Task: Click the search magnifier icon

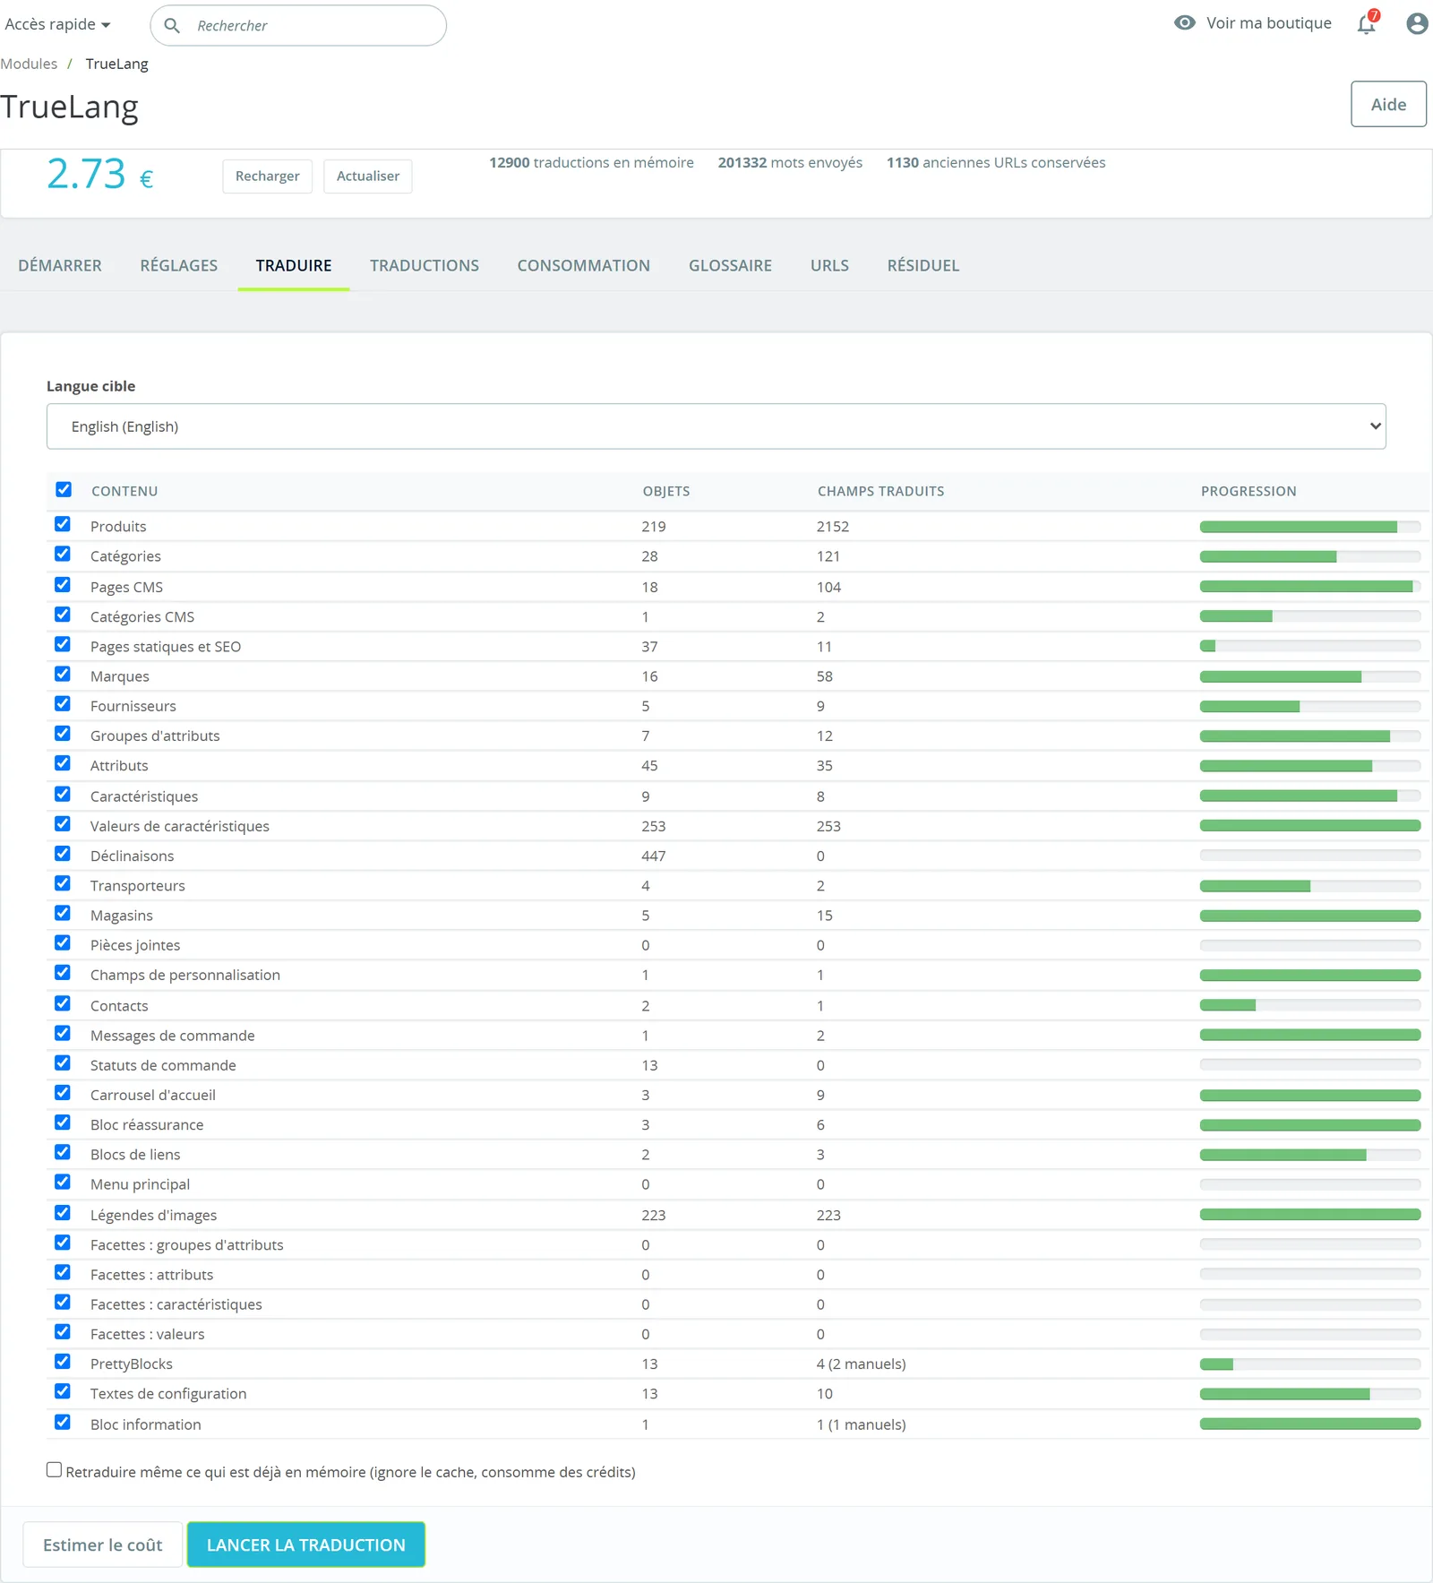Action: [x=172, y=25]
